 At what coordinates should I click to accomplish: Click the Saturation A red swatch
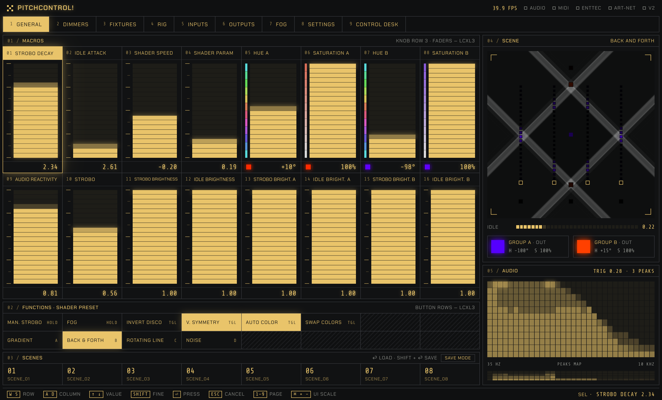coord(308,167)
